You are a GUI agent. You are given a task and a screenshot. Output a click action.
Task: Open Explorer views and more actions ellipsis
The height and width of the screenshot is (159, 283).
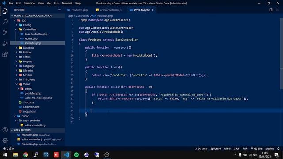pos(59,10)
